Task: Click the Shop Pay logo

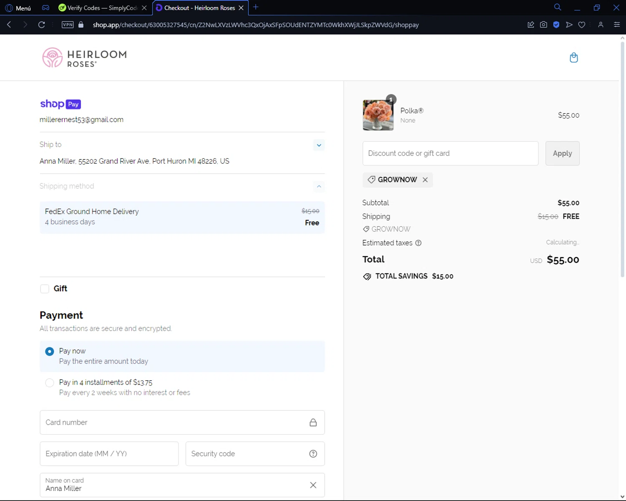Action: pyautogui.click(x=61, y=104)
